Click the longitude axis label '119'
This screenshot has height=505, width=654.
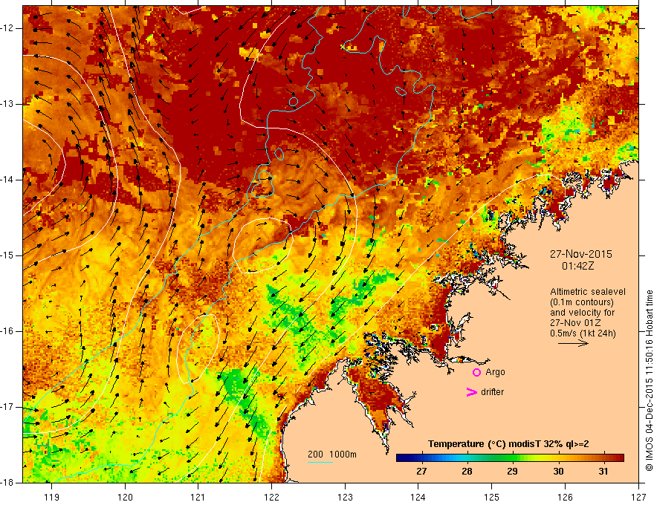point(52,497)
